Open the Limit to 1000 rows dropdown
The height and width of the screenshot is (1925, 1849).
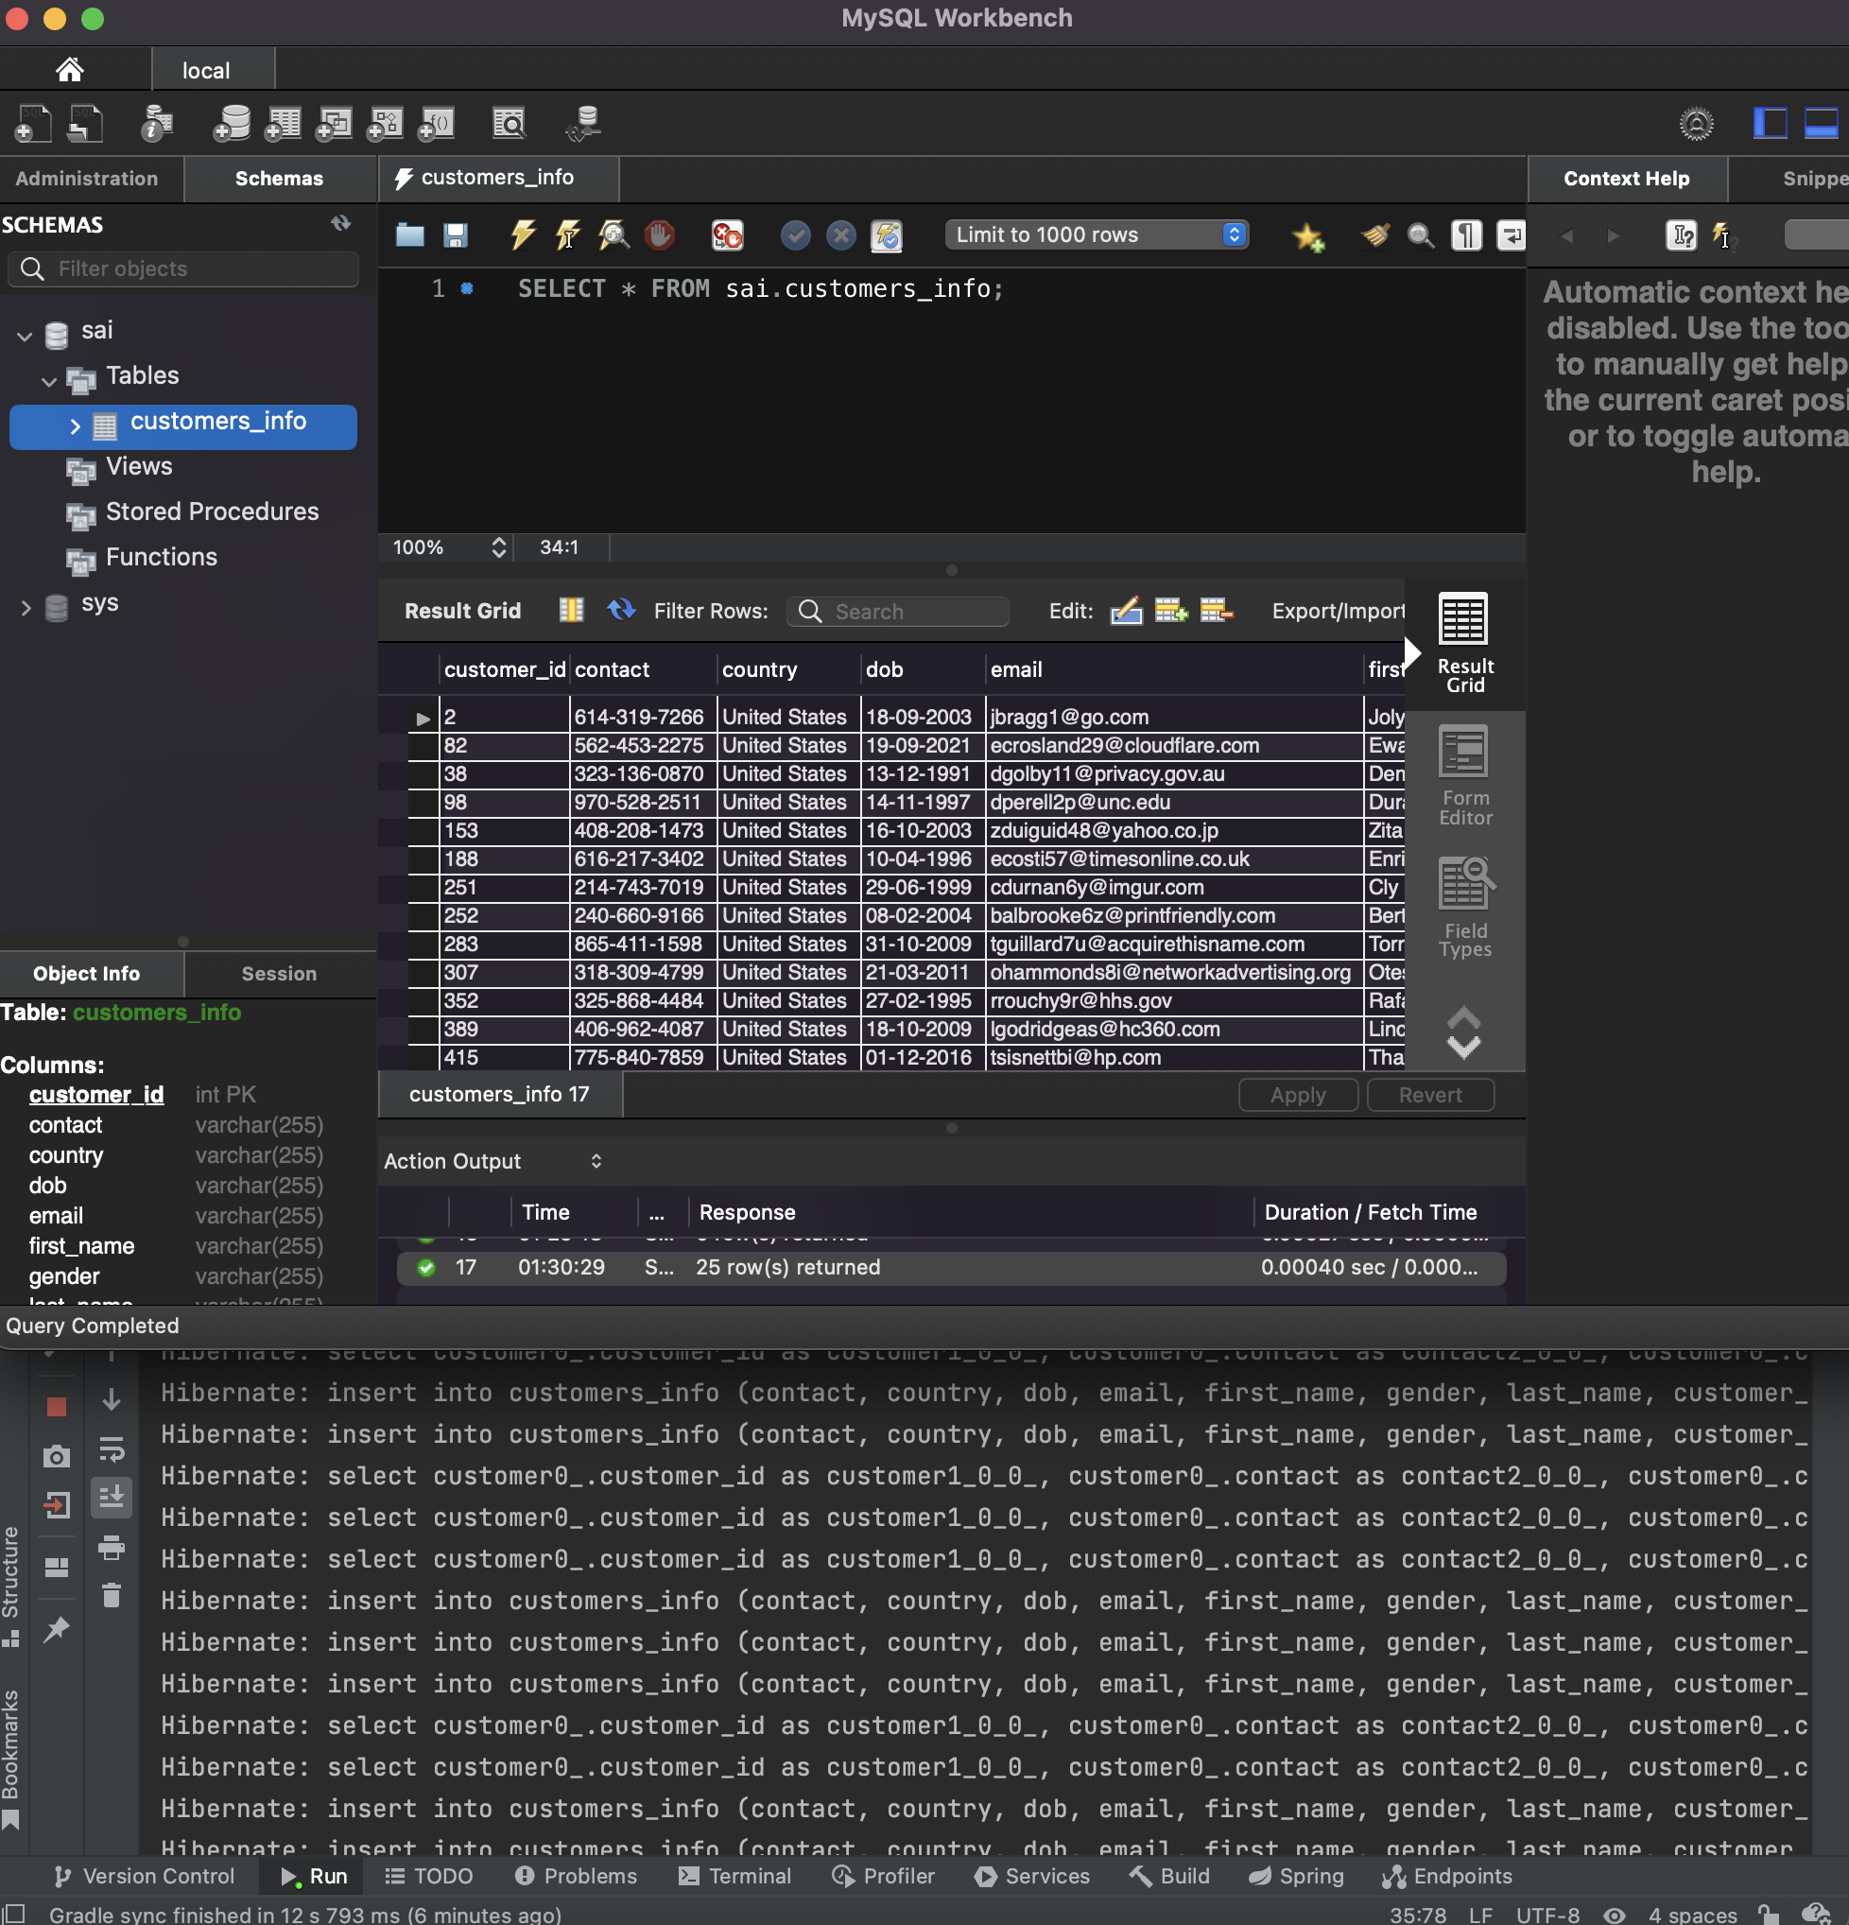click(x=1096, y=234)
